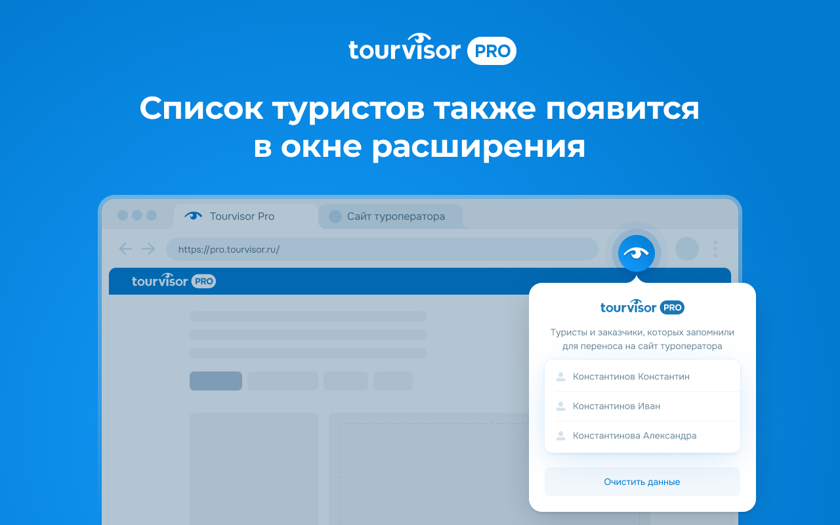Click the round profile avatar in toolbar
This screenshot has width=840, height=525.
click(x=687, y=249)
